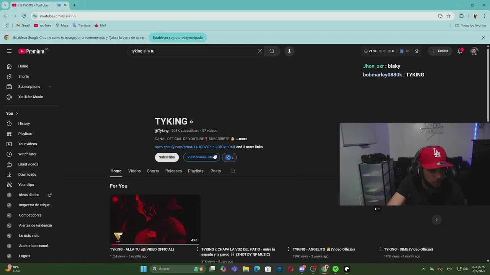
Task: Click Chrome address bar
Action: tap(234, 16)
